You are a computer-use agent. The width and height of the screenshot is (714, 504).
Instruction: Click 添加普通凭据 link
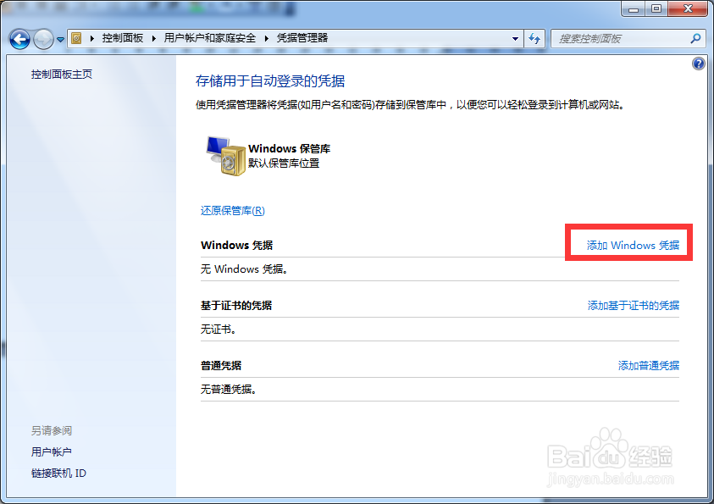pyautogui.click(x=649, y=366)
